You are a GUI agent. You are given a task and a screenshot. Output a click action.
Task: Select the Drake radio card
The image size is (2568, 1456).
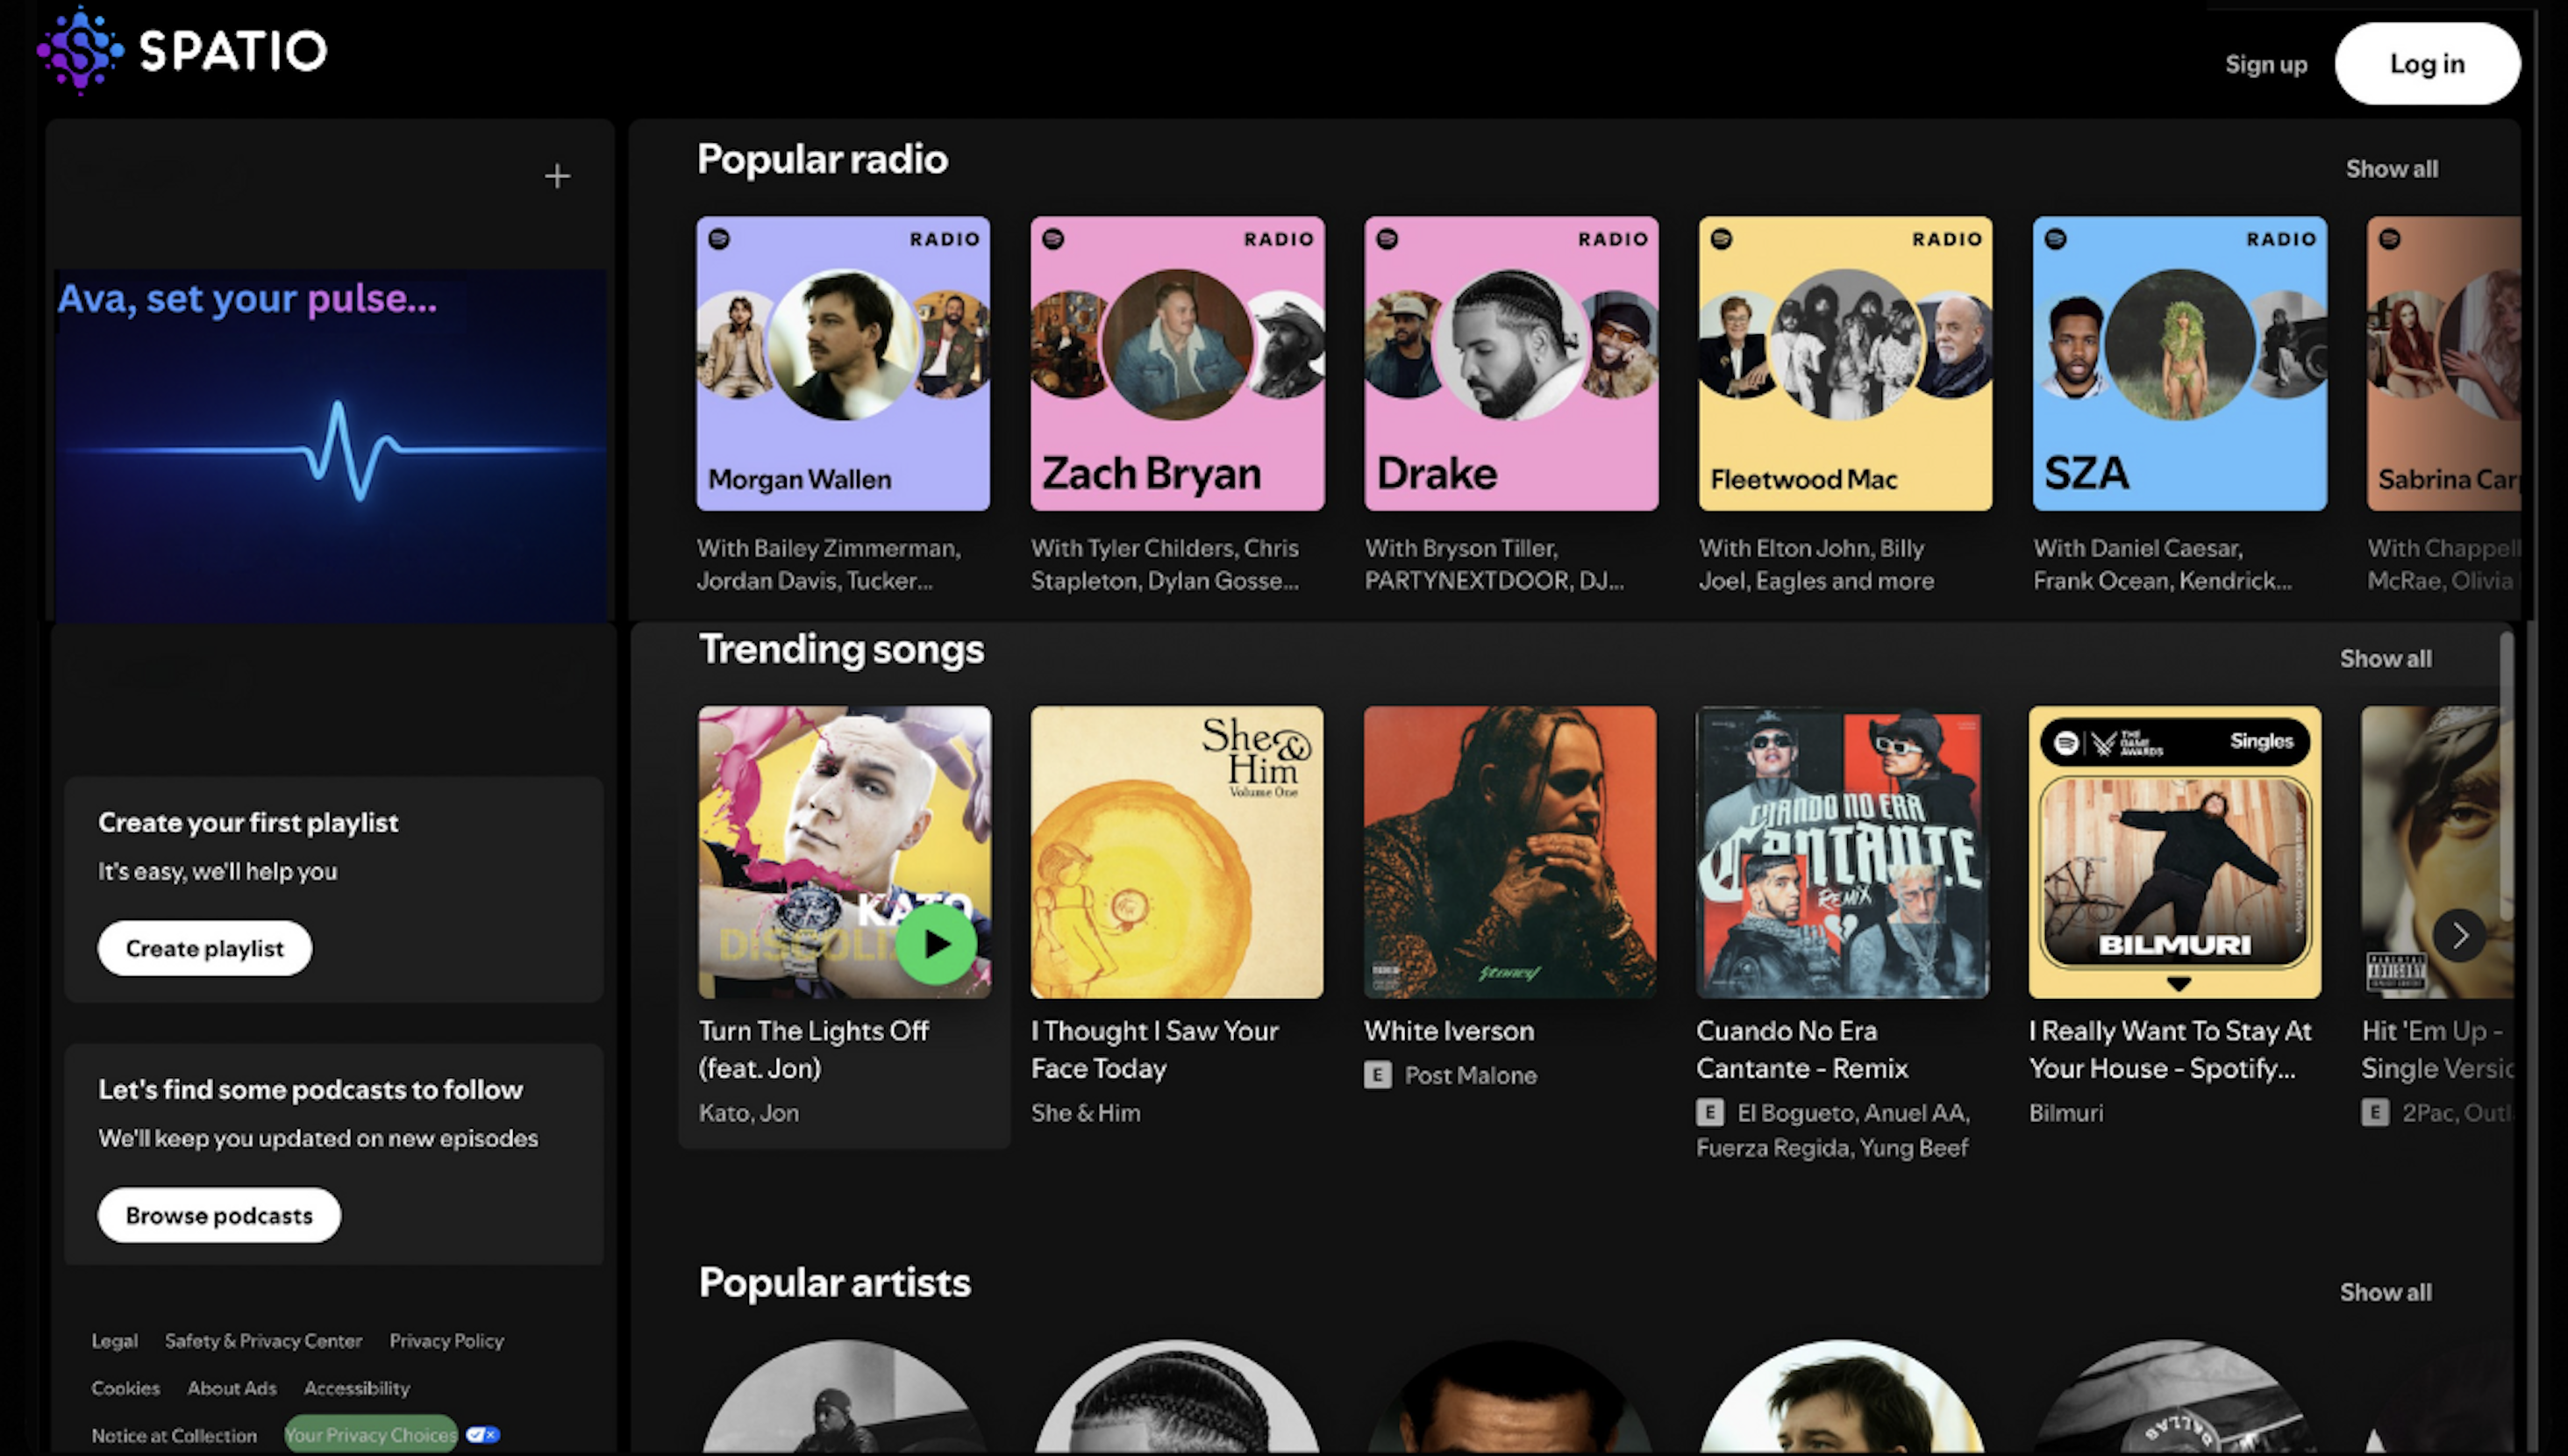[1510, 363]
